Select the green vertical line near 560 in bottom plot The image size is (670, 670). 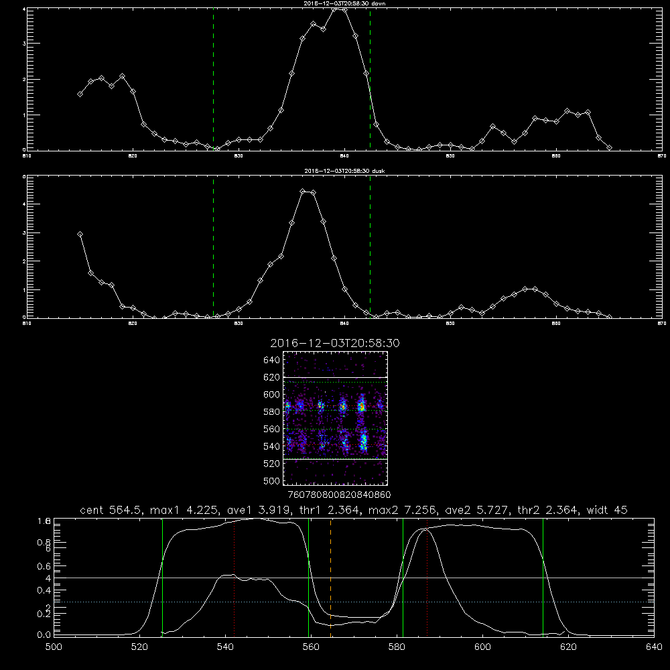click(x=308, y=578)
